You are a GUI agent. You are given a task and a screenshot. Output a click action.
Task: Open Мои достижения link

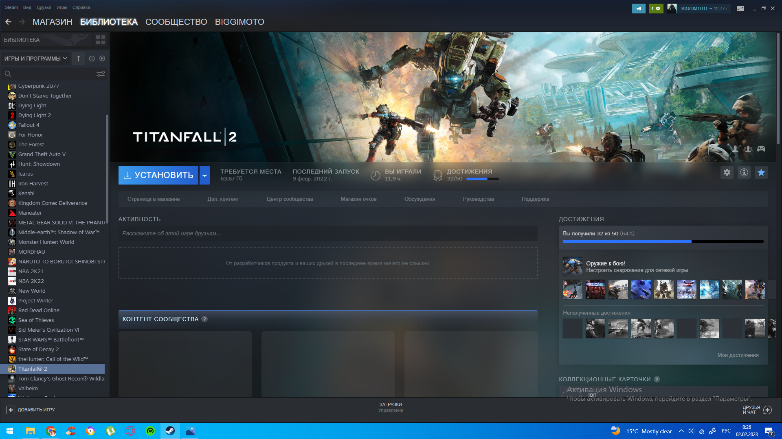(x=738, y=355)
